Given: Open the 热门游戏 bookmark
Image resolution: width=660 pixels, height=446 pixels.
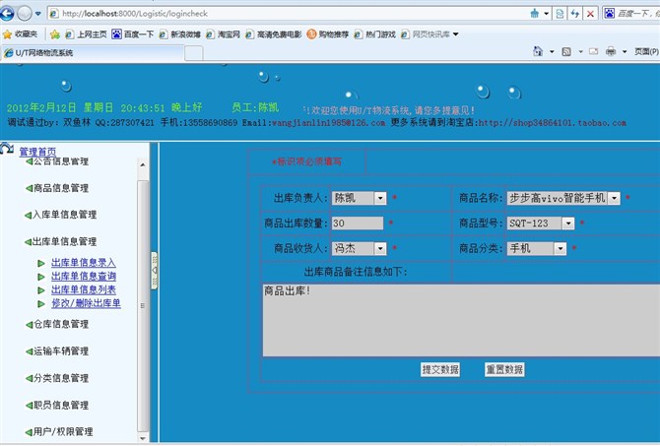Looking at the screenshot, I should 374,34.
